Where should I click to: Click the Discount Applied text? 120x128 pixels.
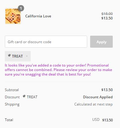pyautogui.click(x=98, y=97)
